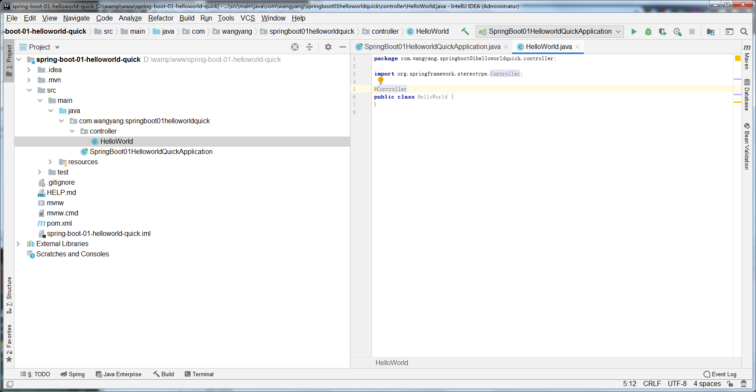Expand the resources folder node
Image resolution: width=756 pixels, height=392 pixels.
[50, 162]
